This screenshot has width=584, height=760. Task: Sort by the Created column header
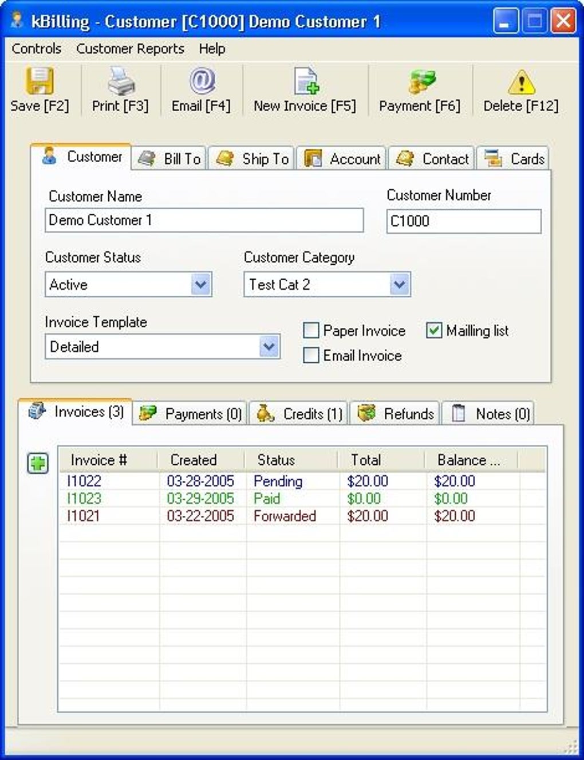(x=201, y=460)
